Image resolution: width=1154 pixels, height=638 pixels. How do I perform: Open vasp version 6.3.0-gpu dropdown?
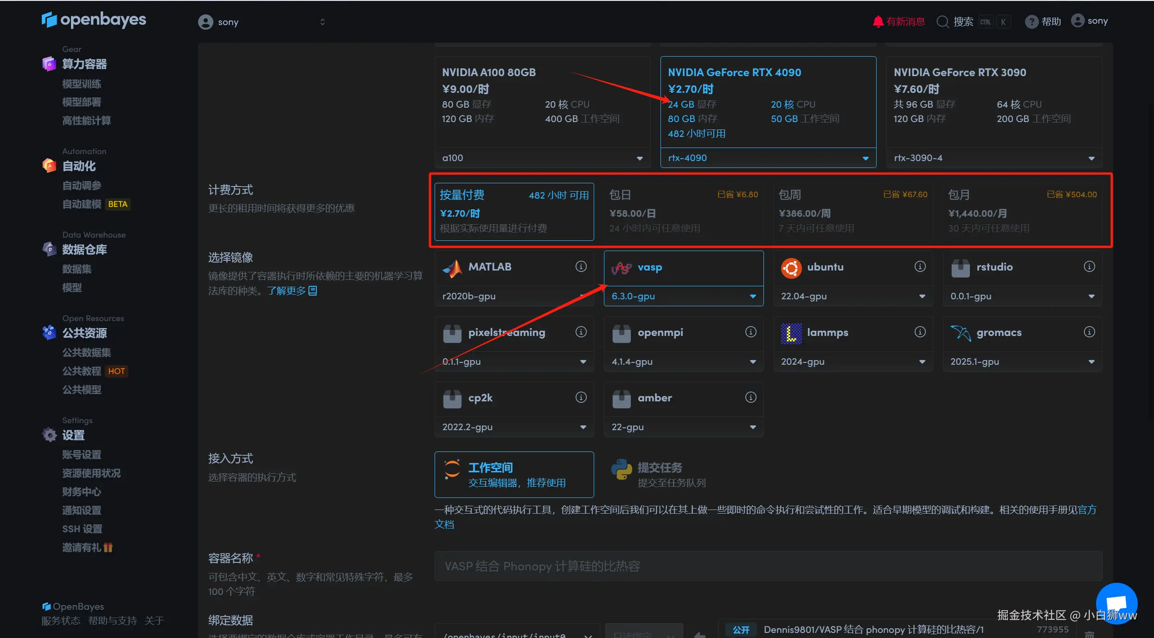click(752, 296)
